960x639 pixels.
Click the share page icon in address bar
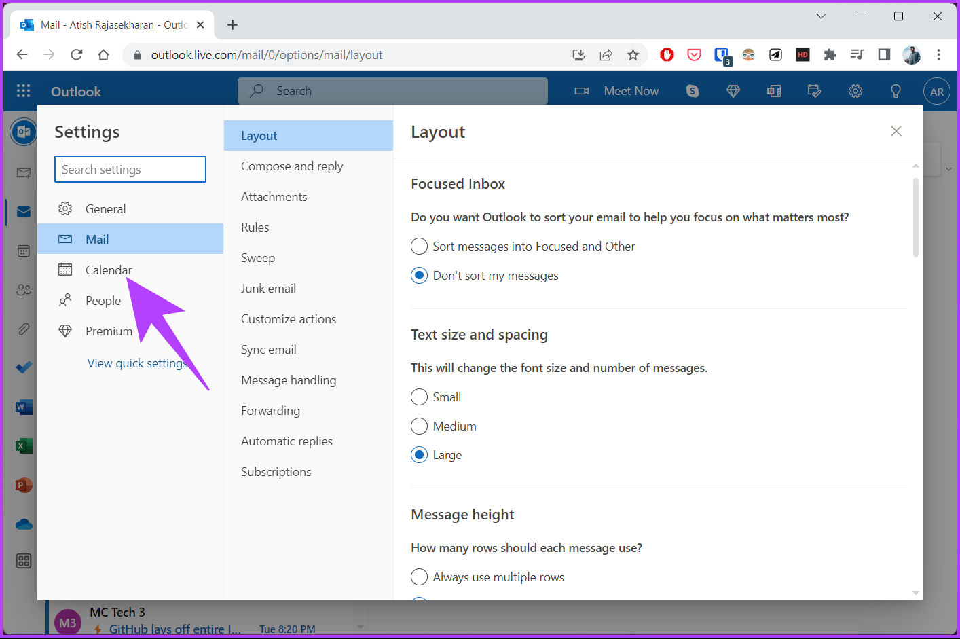pyautogui.click(x=606, y=55)
